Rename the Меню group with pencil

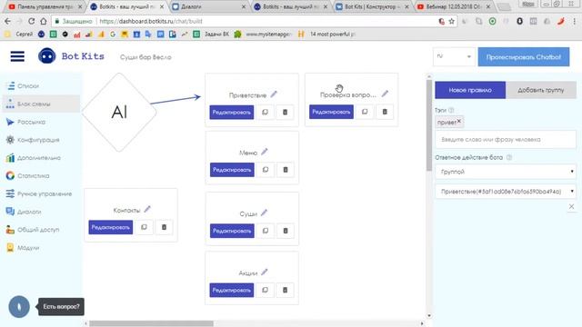pyautogui.click(x=265, y=152)
